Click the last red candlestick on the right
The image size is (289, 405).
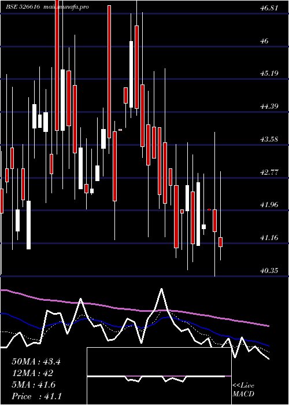click(220, 242)
